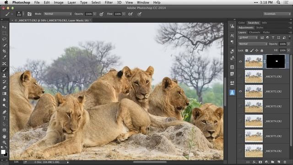The width and height of the screenshot is (293, 165).
Task: Select the Gradient tool
Action: coord(4,93)
